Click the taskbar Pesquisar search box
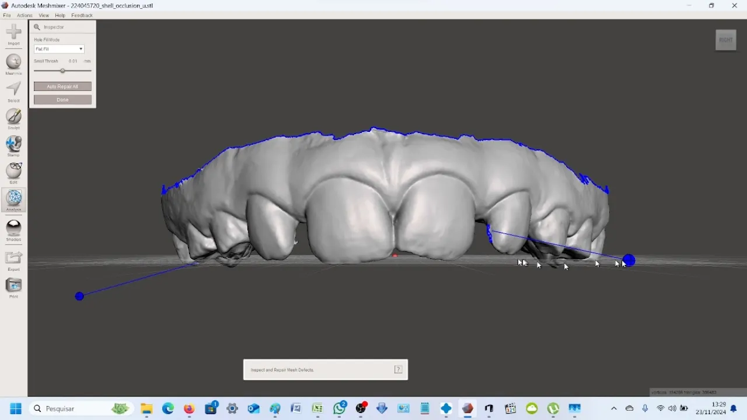Viewport: 747px width, 420px height. pyautogui.click(x=82, y=408)
